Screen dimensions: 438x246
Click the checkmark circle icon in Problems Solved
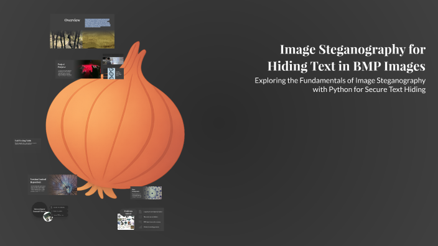[x=140, y=217]
